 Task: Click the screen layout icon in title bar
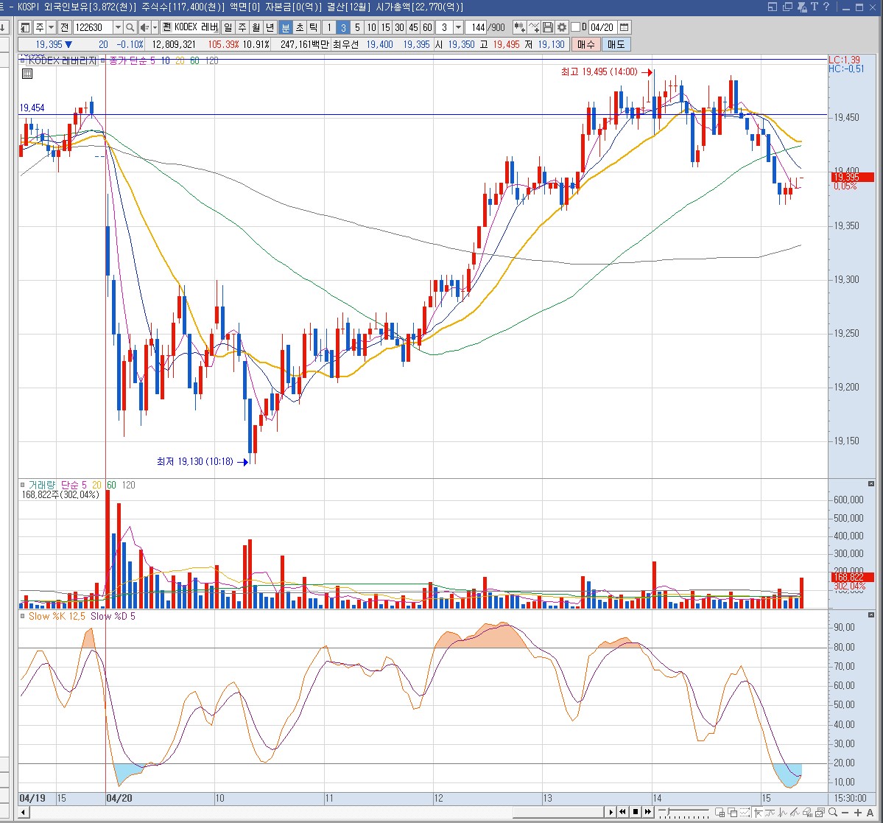pyautogui.click(x=772, y=7)
